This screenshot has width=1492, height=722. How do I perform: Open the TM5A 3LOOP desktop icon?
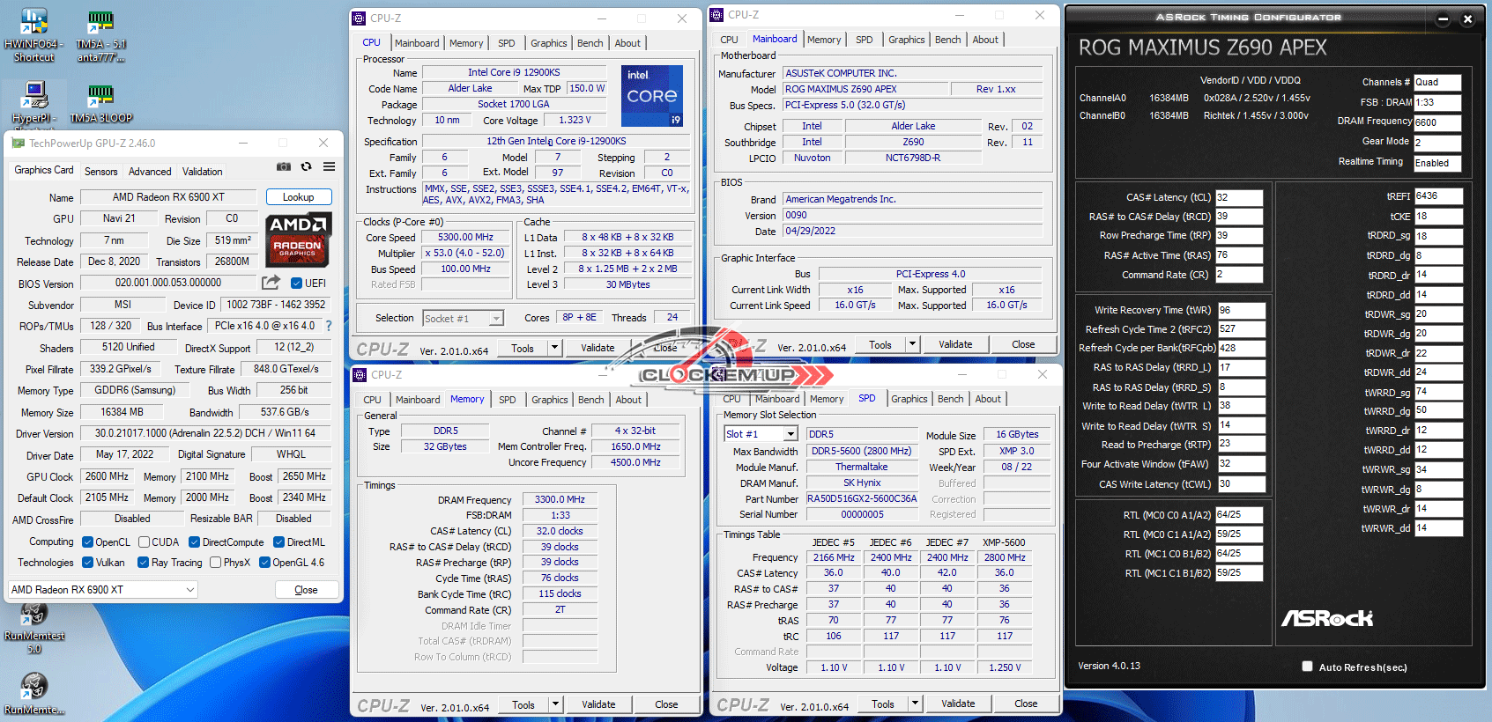point(100,102)
